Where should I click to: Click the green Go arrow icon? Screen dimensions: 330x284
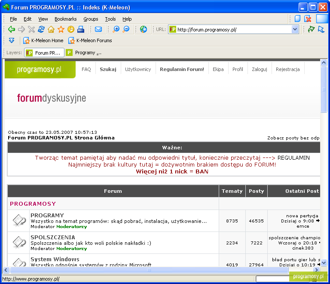coord(311,29)
